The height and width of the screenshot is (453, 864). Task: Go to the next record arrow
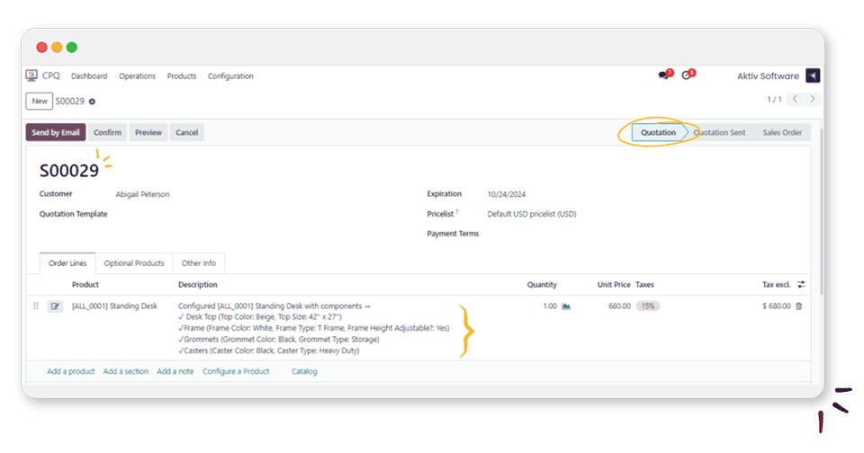point(813,100)
